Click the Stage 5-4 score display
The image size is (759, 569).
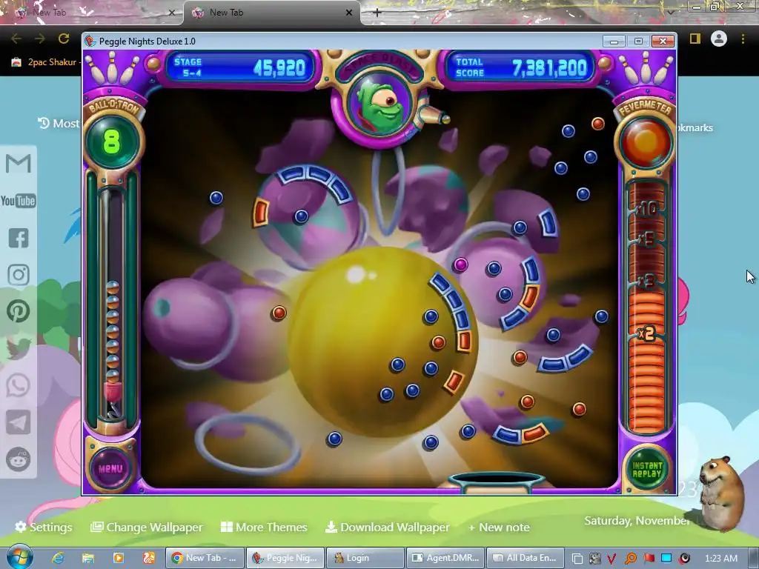[x=240, y=67]
